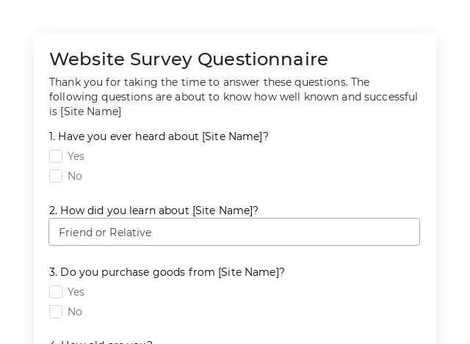This screenshot has width=470, height=344.
Task: Click "[Site Name]?" in question 1
Action: pos(235,136)
